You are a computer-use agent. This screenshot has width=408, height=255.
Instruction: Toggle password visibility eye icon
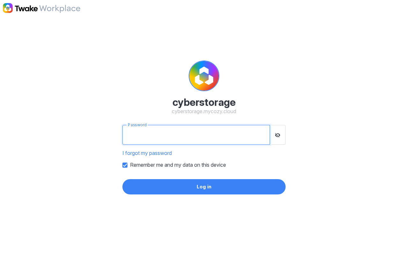(278, 135)
